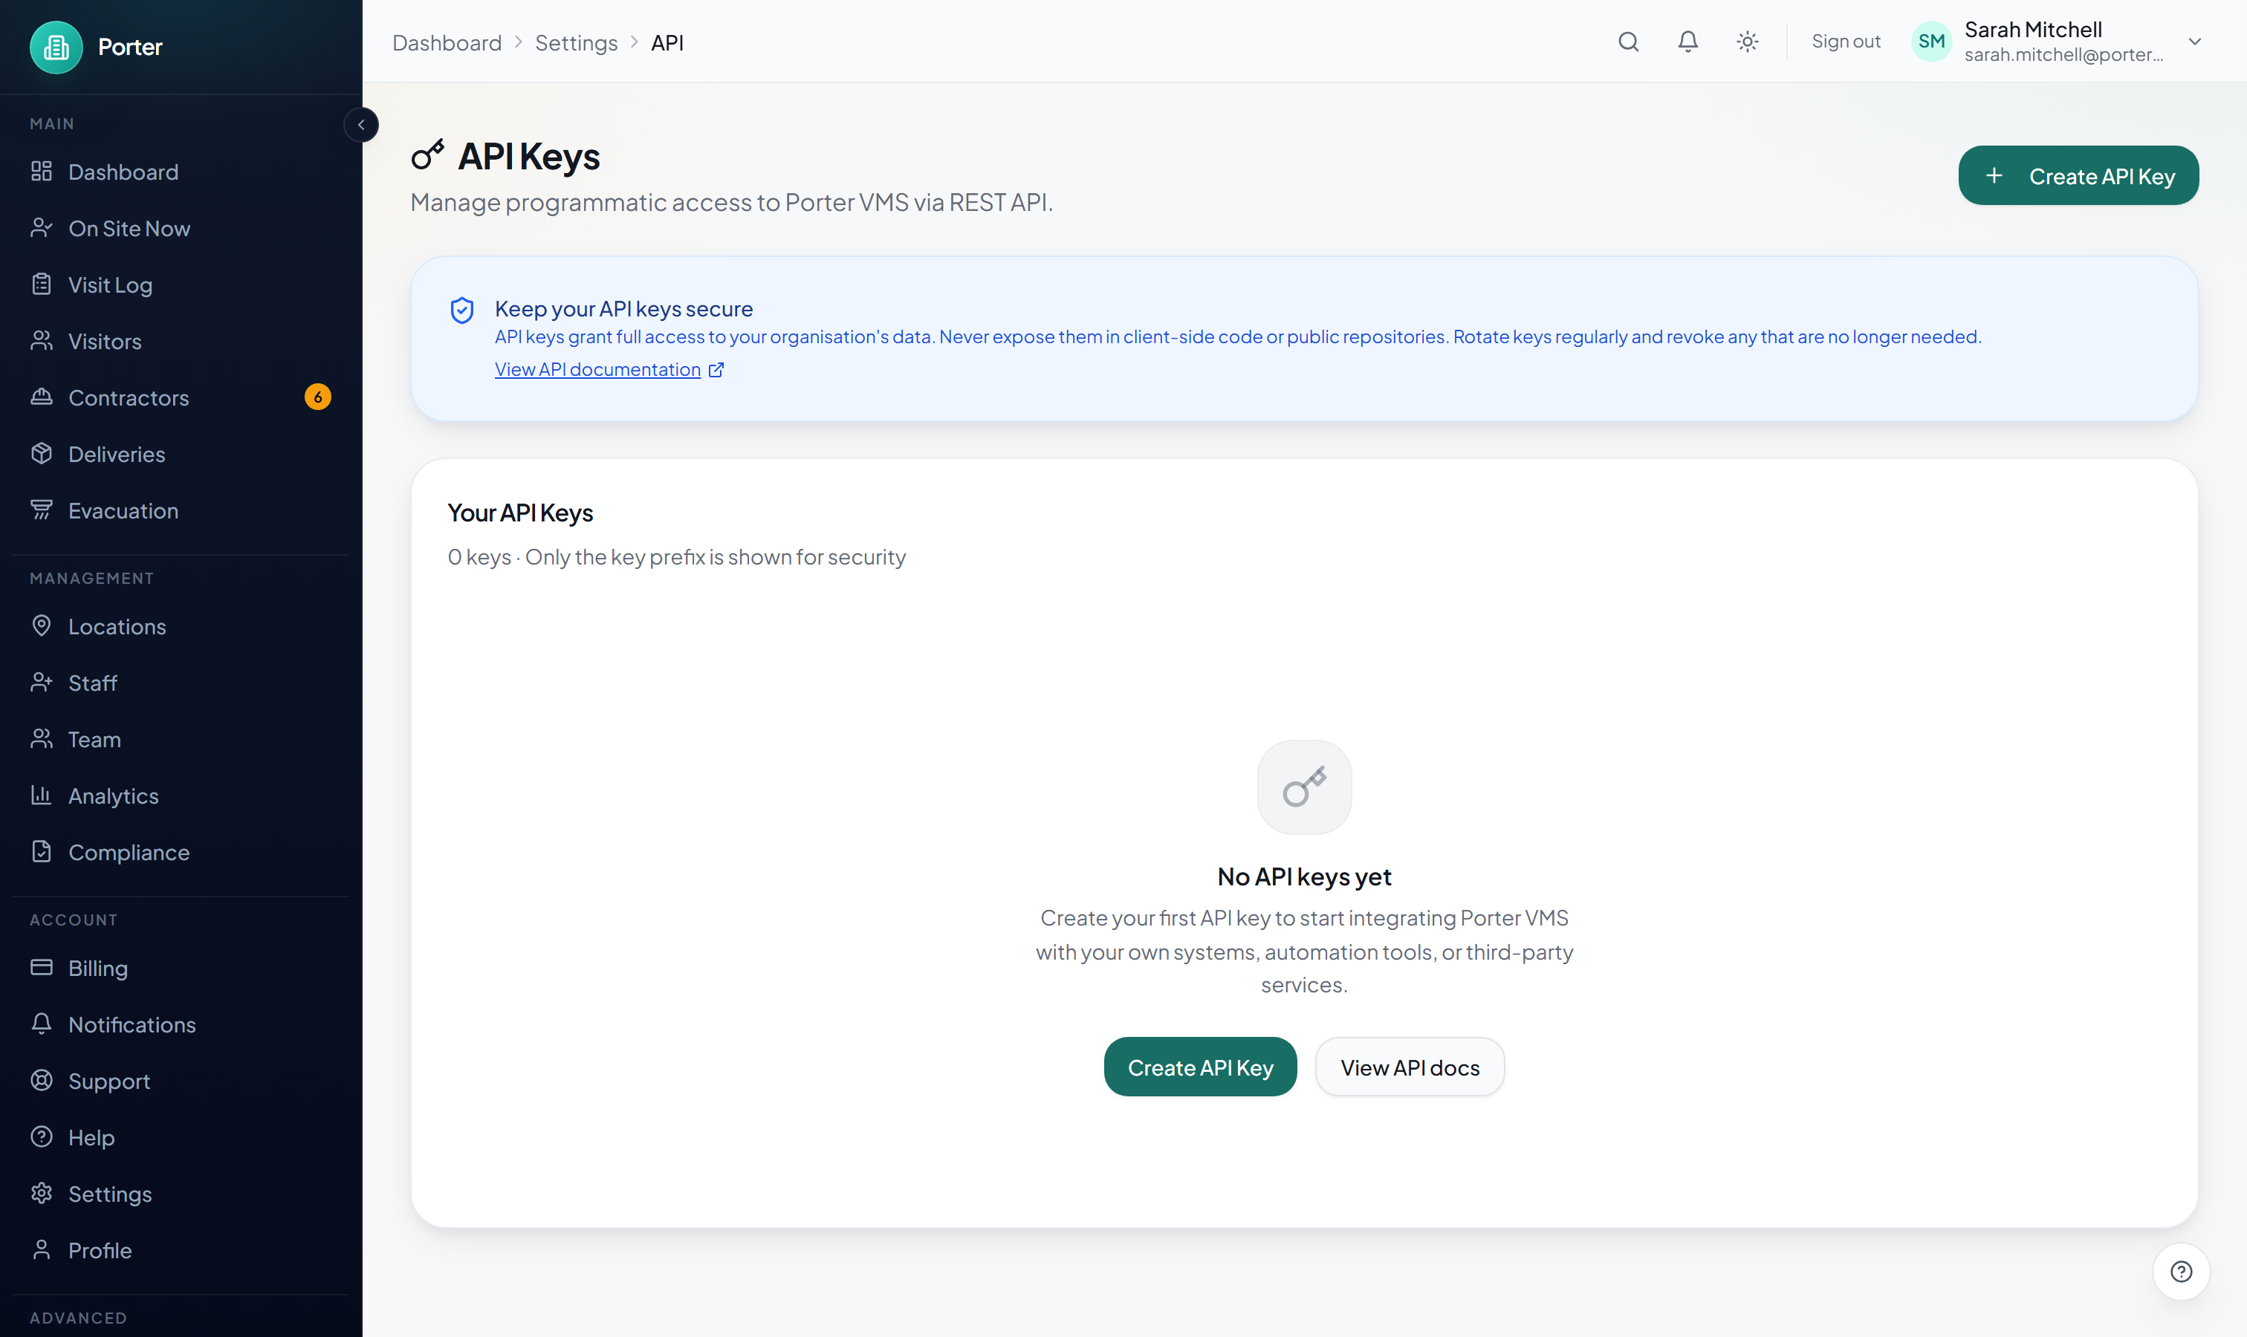Open the Locations pin icon

click(x=42, y=626)
